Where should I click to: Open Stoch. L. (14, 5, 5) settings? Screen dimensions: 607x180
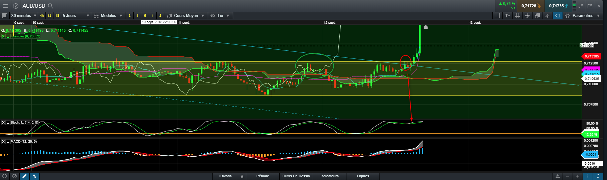24,123
